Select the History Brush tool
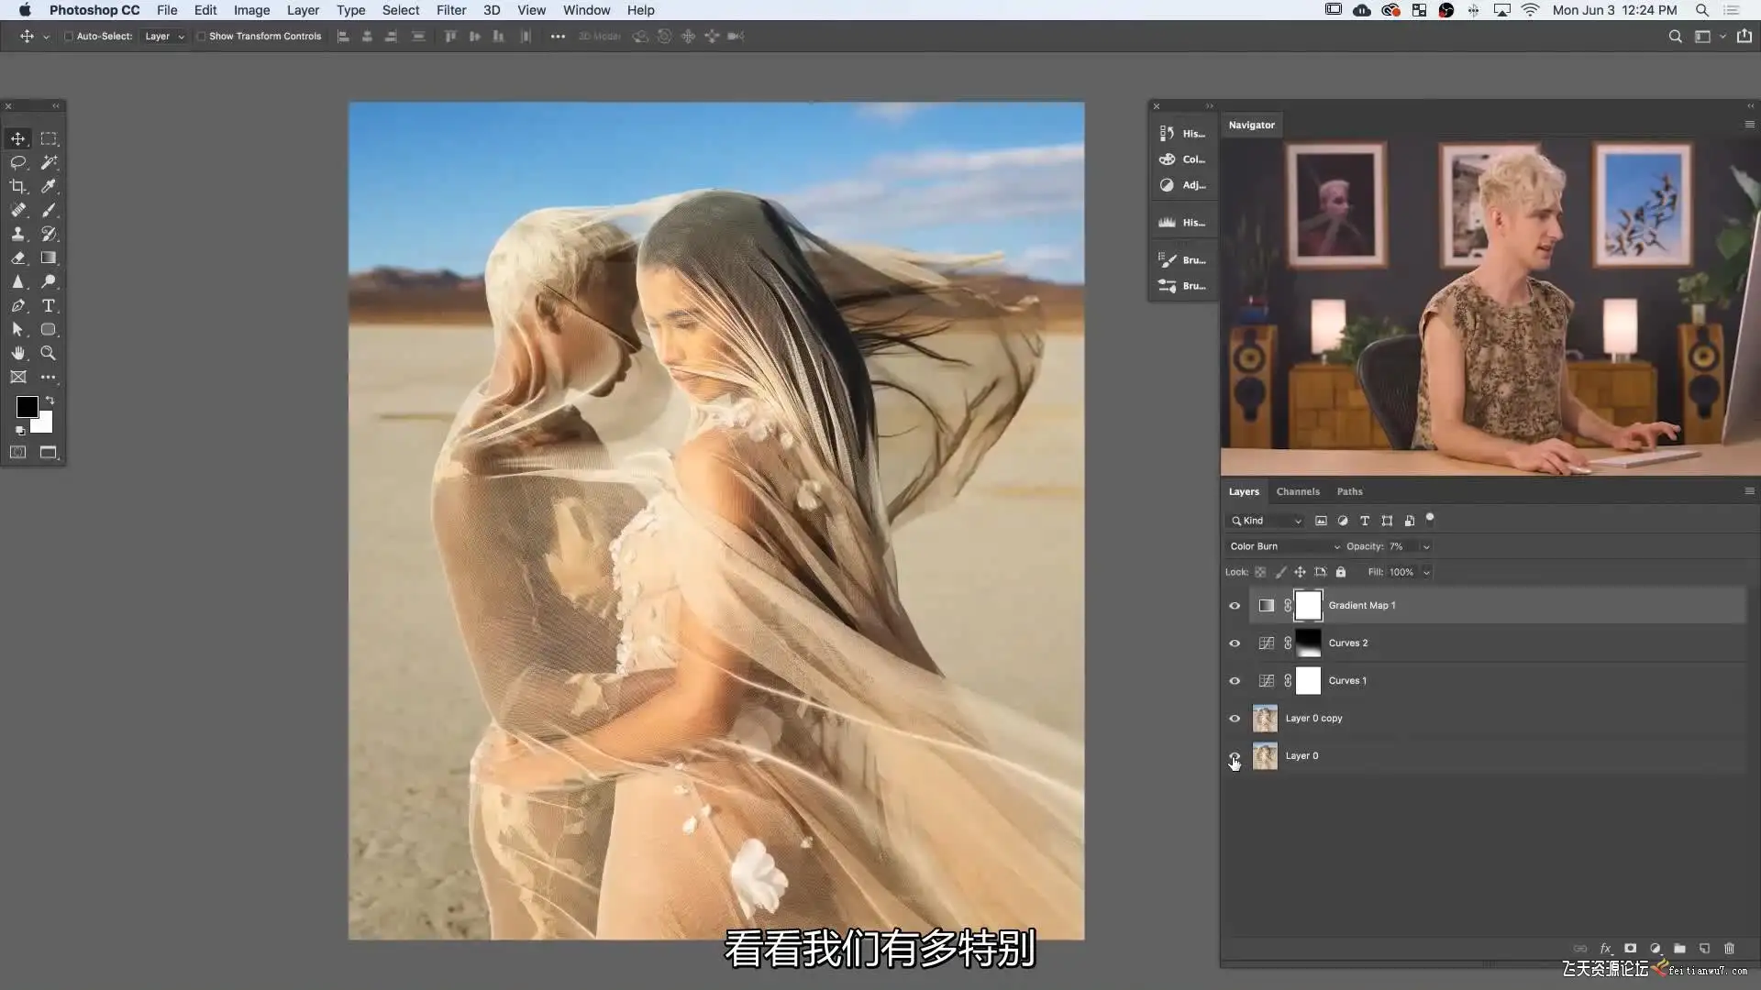1761x990 pixels. [49, 234]
